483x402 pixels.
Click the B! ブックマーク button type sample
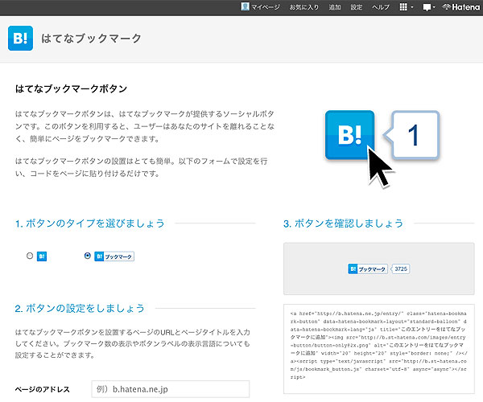pos(114,256)
